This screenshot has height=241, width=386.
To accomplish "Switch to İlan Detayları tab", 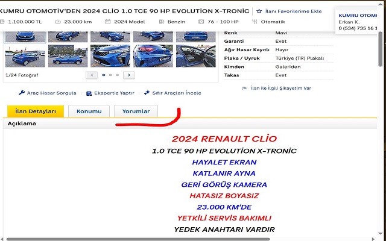I will (x=36, y=111).
